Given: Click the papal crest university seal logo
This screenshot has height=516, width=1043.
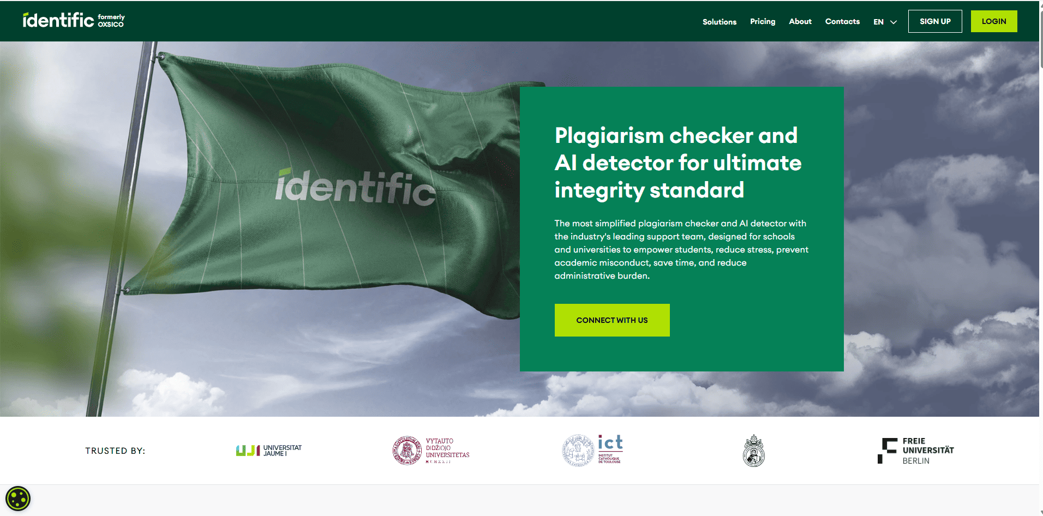Looking at the screenshot, I should (x=753, y=451).
